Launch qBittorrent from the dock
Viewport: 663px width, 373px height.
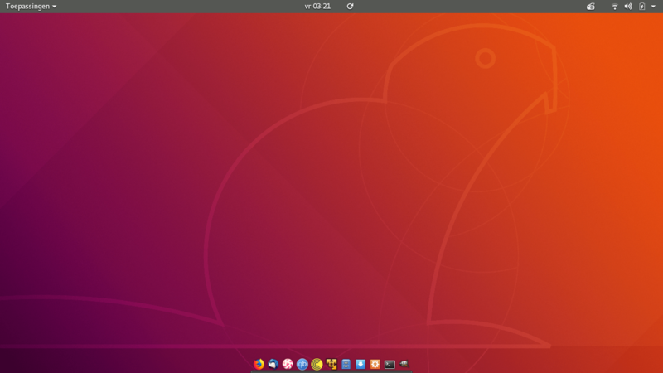[x=302, y=364]
